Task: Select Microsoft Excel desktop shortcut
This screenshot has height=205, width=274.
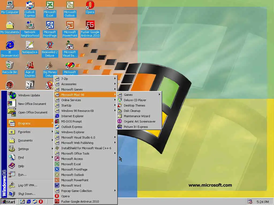Action: 50,9
